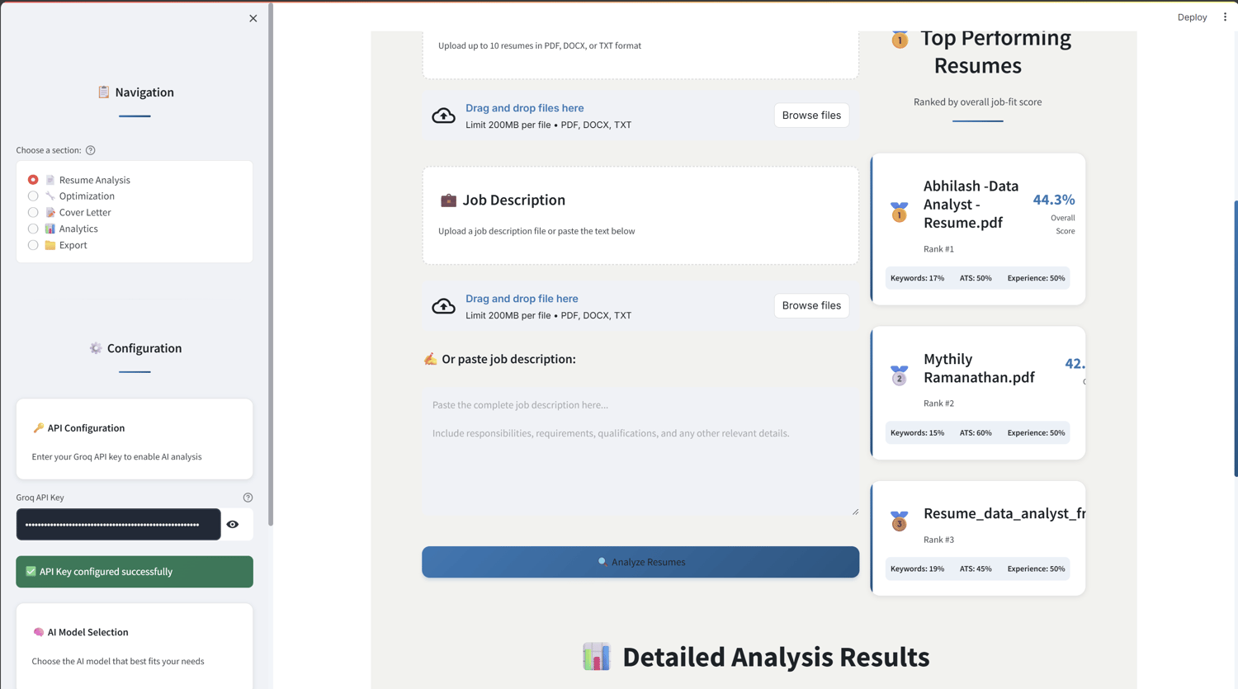The width and height of the screenshot is (1238, 689).
Task: Select the Resume Analysis radio option
Action: pyautogui.click(x=33, y=180)
